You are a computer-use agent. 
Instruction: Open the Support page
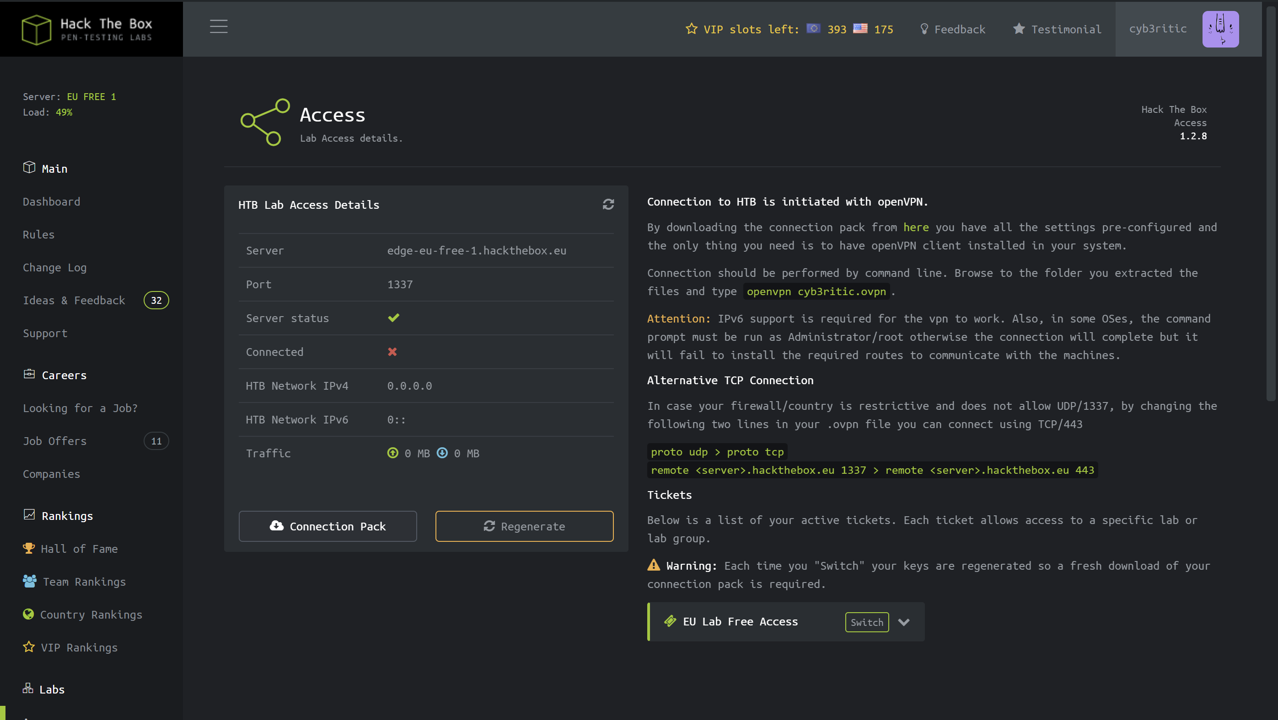pyautogui.click(x=45, y=334)
